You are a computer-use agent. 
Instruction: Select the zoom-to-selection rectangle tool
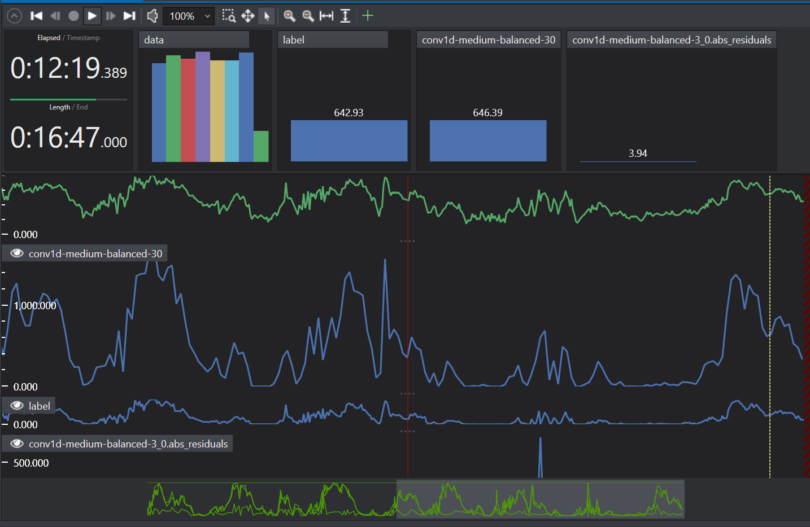pyautogui.click(x=229, y=16)
